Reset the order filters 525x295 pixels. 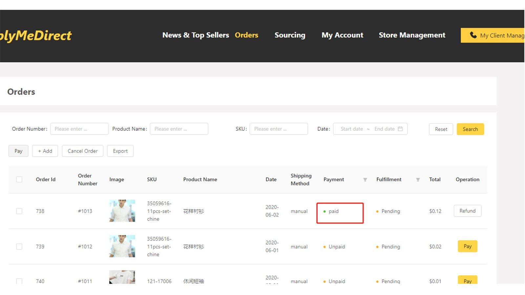coord(441,129)
